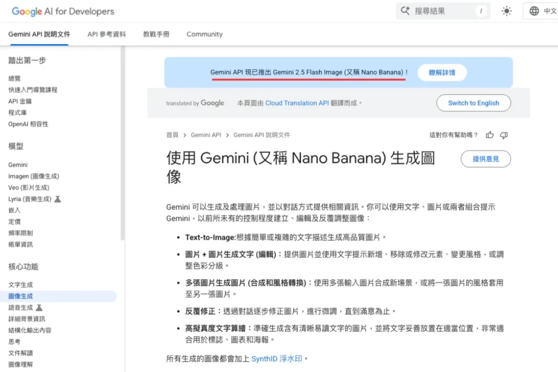The height and width of the screenshot is (372, 558).
Task: Click the page title 使用 Gemini 生成圖像
Action: 300,167
